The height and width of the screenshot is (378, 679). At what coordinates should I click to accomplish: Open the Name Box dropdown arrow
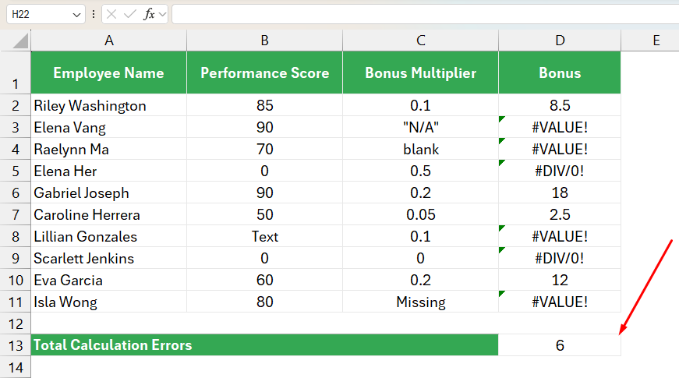76,15
